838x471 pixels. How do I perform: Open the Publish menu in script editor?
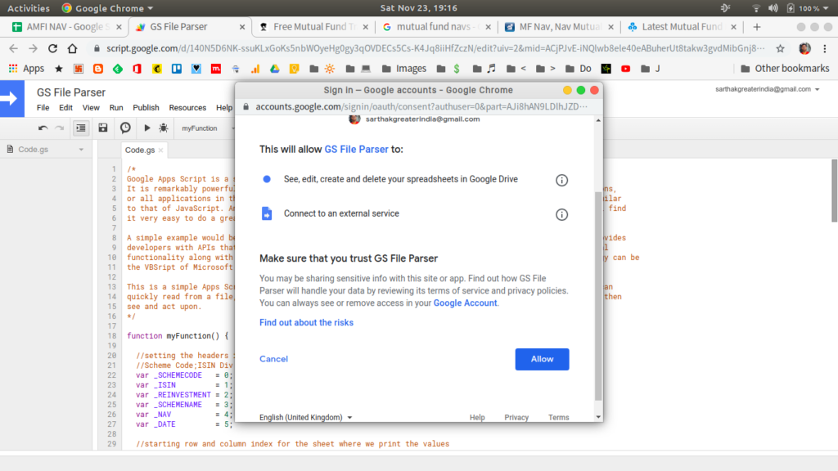(x=146, y=107)
